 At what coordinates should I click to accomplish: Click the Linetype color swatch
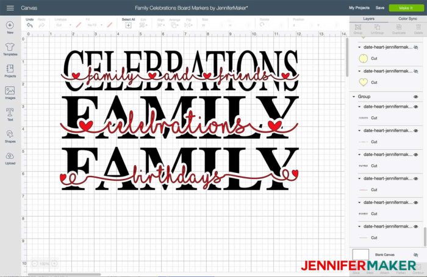79,25
